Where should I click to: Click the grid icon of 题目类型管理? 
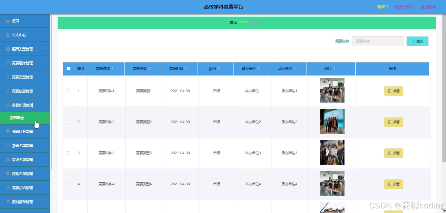click(8, 49)
